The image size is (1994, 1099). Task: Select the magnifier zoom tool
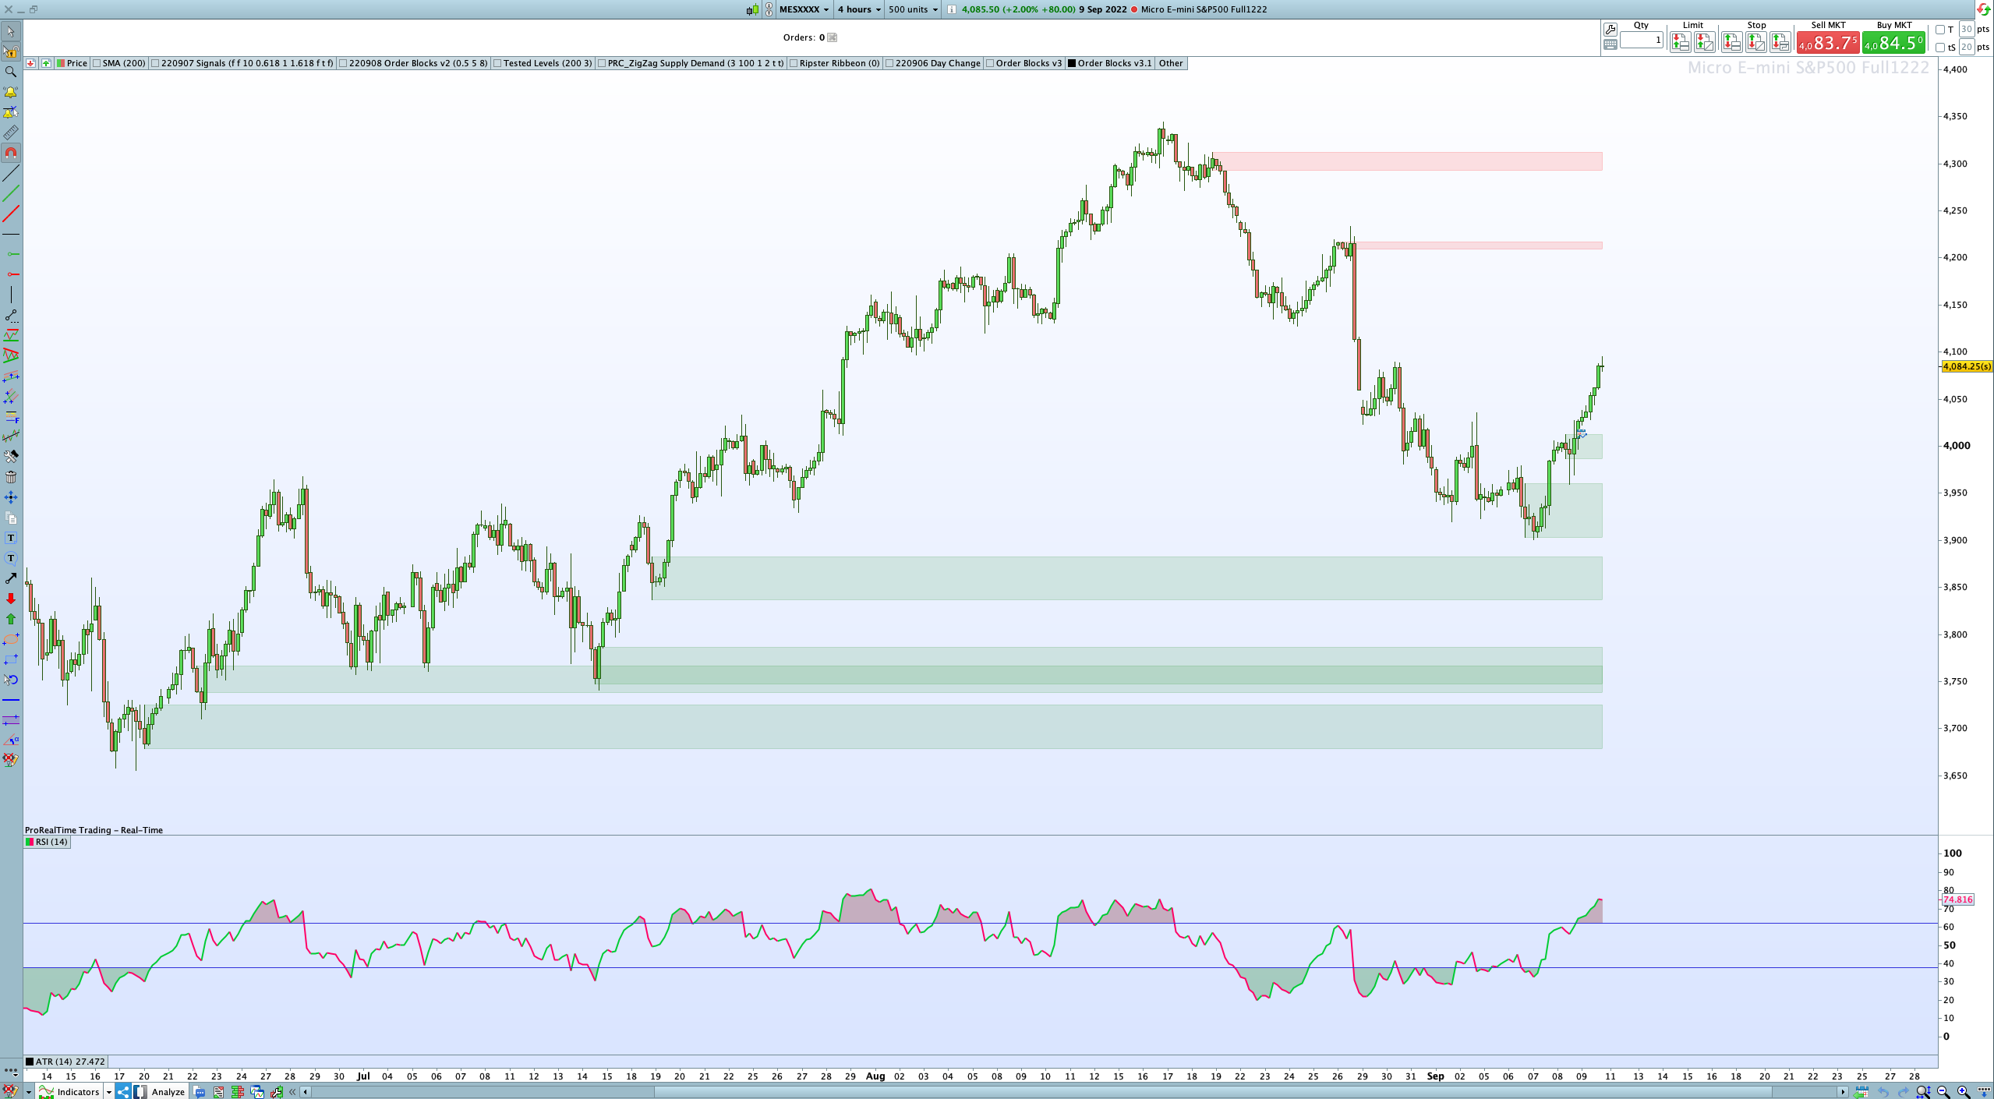[x=11, y=72]
